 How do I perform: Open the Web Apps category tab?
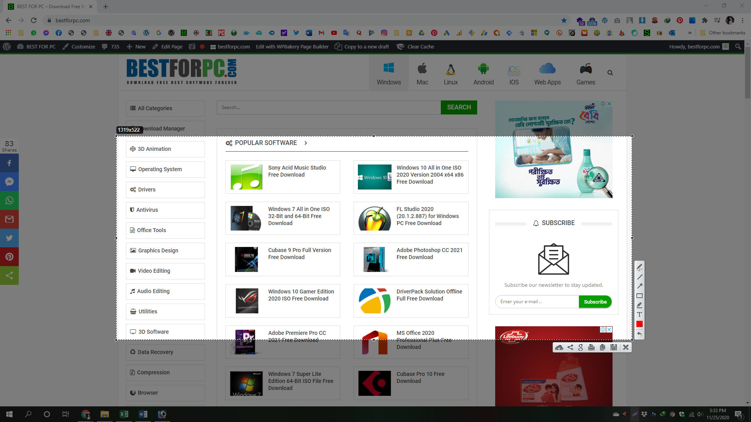548,73
